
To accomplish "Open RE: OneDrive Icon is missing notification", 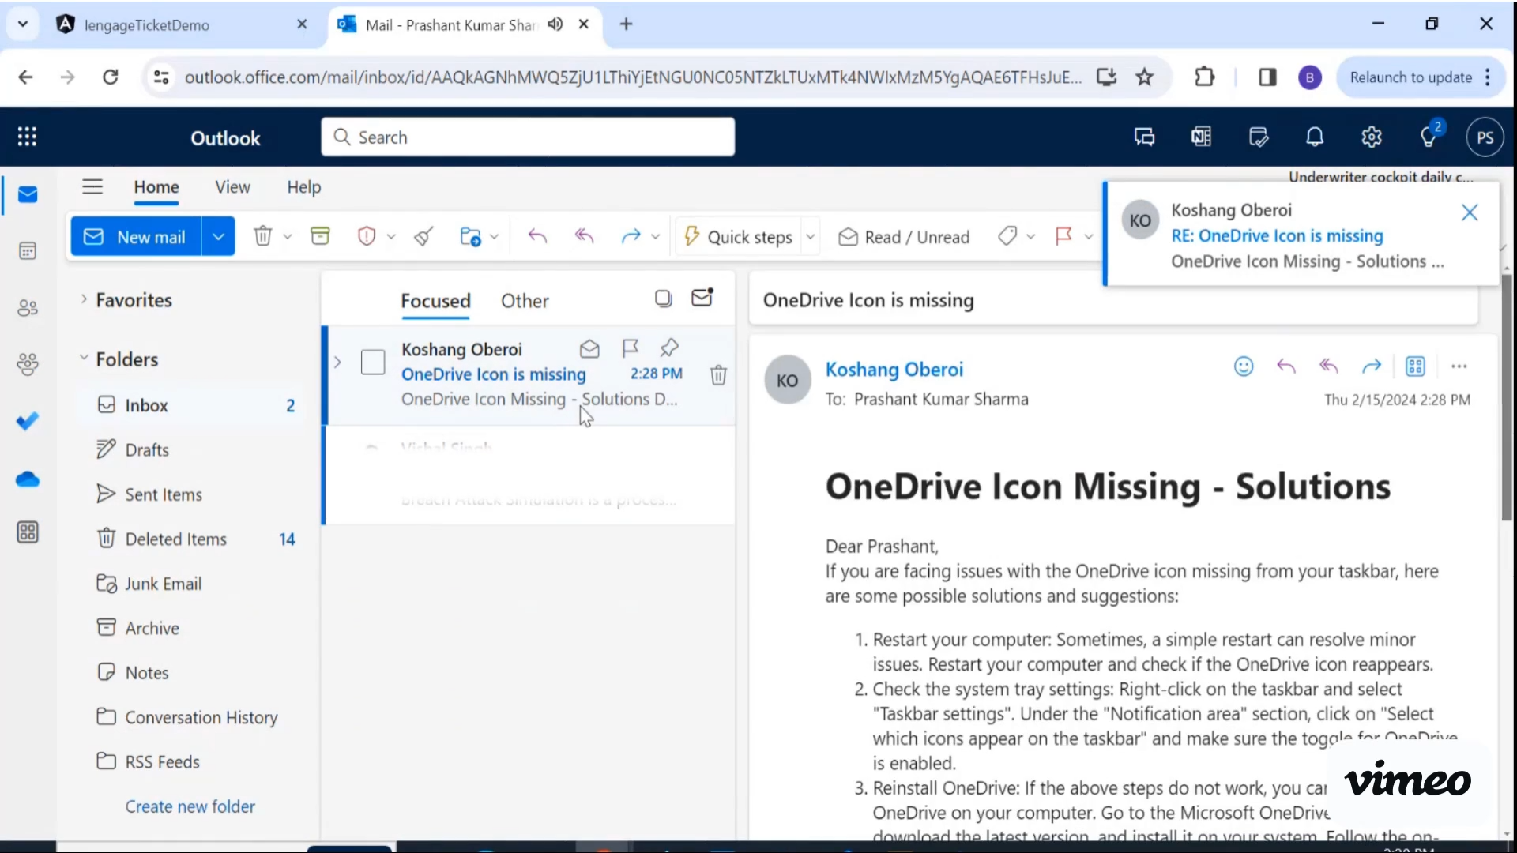I will pos(1277,235).
